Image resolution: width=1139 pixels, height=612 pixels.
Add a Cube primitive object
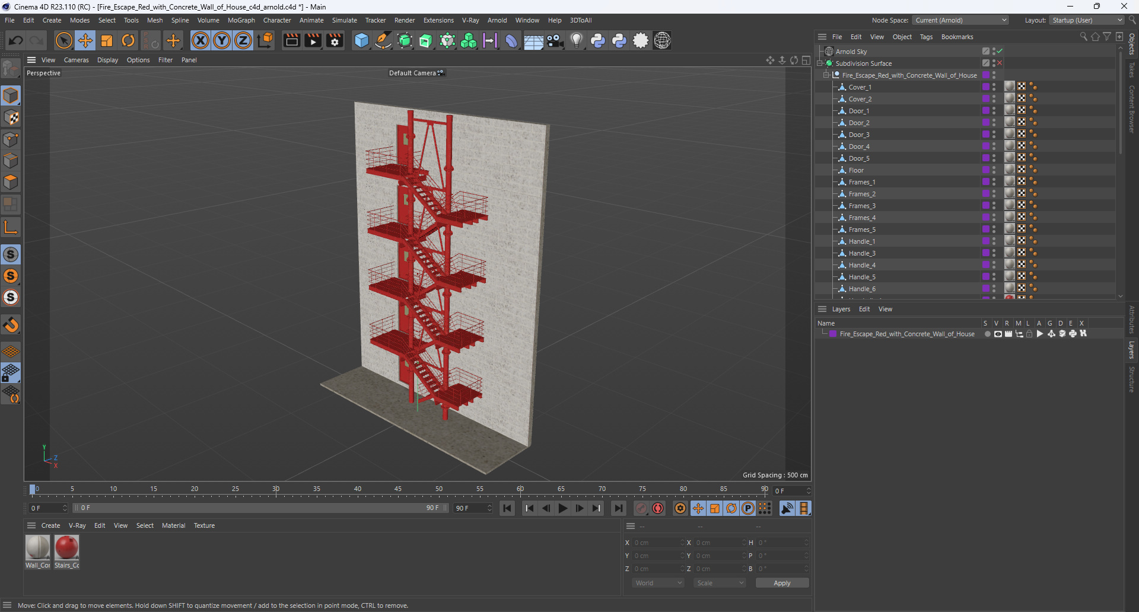click(x=361, y=40)
